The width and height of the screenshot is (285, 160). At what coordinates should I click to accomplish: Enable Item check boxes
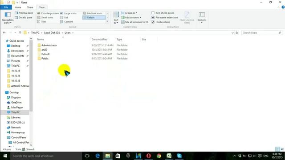153,13
